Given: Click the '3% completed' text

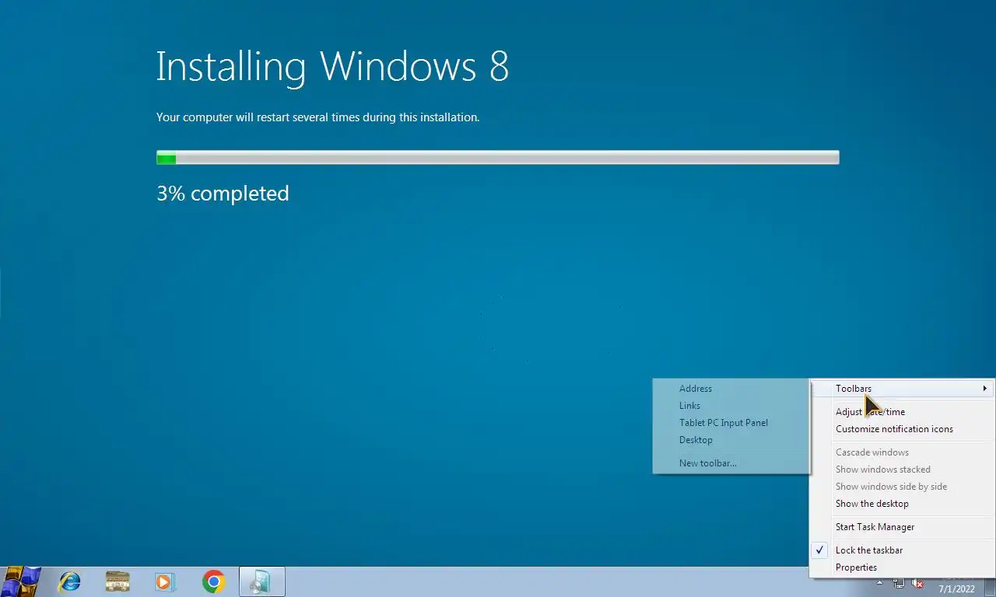Looking at the screenshot, I should coord(223,194).
